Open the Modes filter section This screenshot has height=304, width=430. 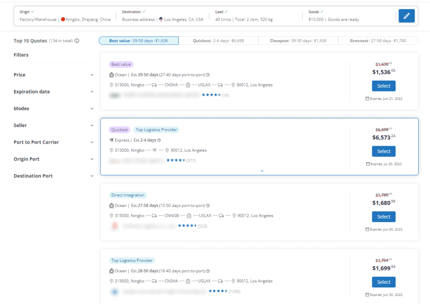92,108
